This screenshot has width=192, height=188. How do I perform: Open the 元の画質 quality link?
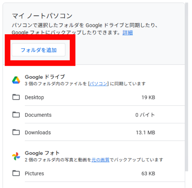(100, 160)
